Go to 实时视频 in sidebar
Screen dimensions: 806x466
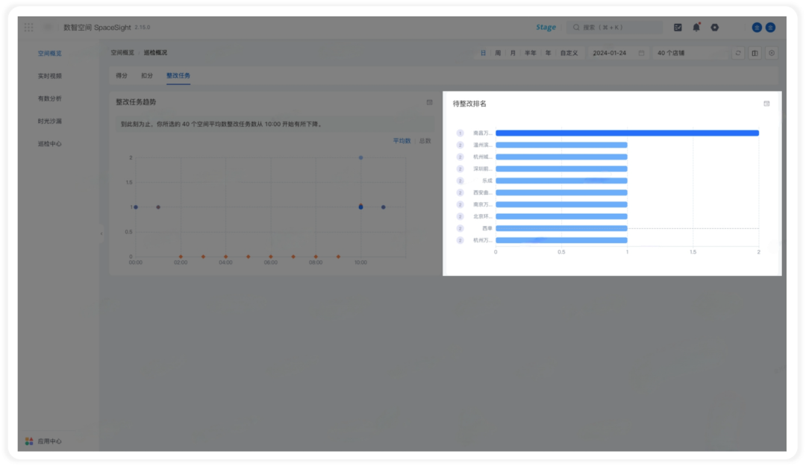tap(49, 76)
